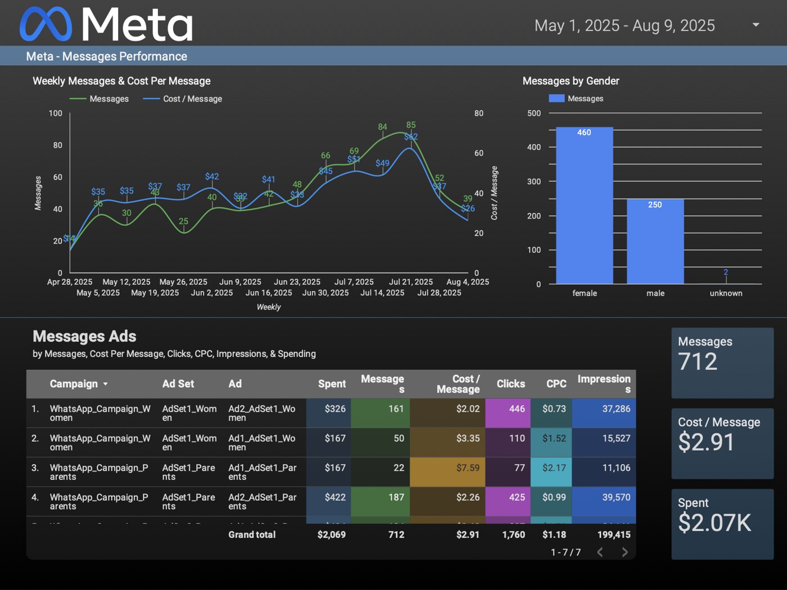Sort table by Spent column header
This screenshot has height=590, width=787.
click(332, 384)
